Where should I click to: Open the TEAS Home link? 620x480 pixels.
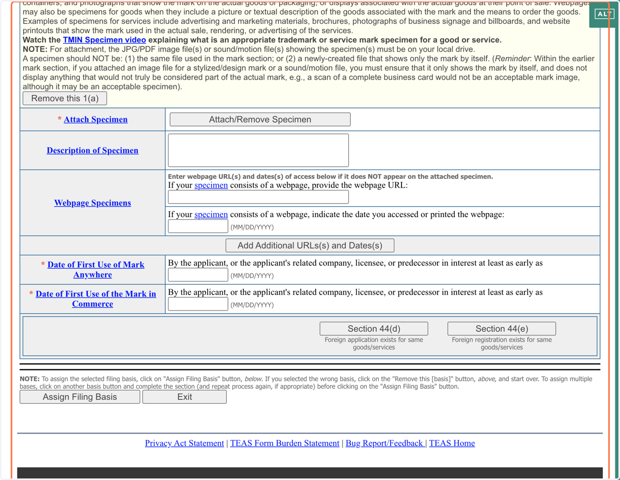click(x=452, y=443)
